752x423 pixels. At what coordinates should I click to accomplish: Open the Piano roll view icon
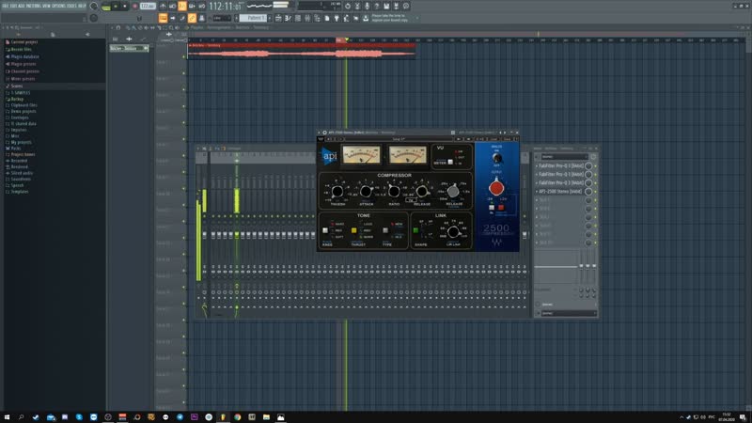tap(288, 18)
